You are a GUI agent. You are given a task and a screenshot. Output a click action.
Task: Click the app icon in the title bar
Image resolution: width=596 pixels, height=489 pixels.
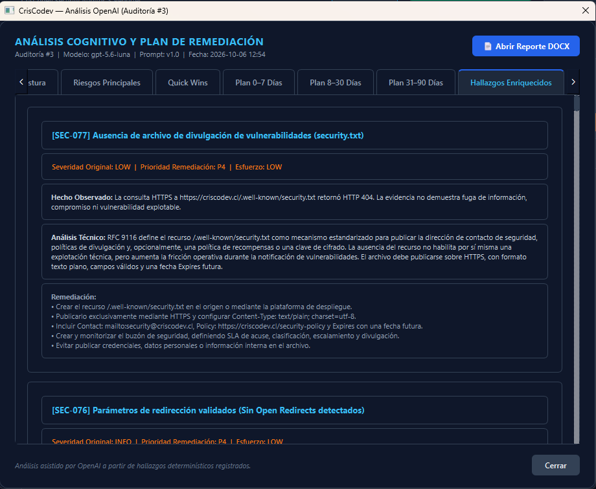coord(9,10)
